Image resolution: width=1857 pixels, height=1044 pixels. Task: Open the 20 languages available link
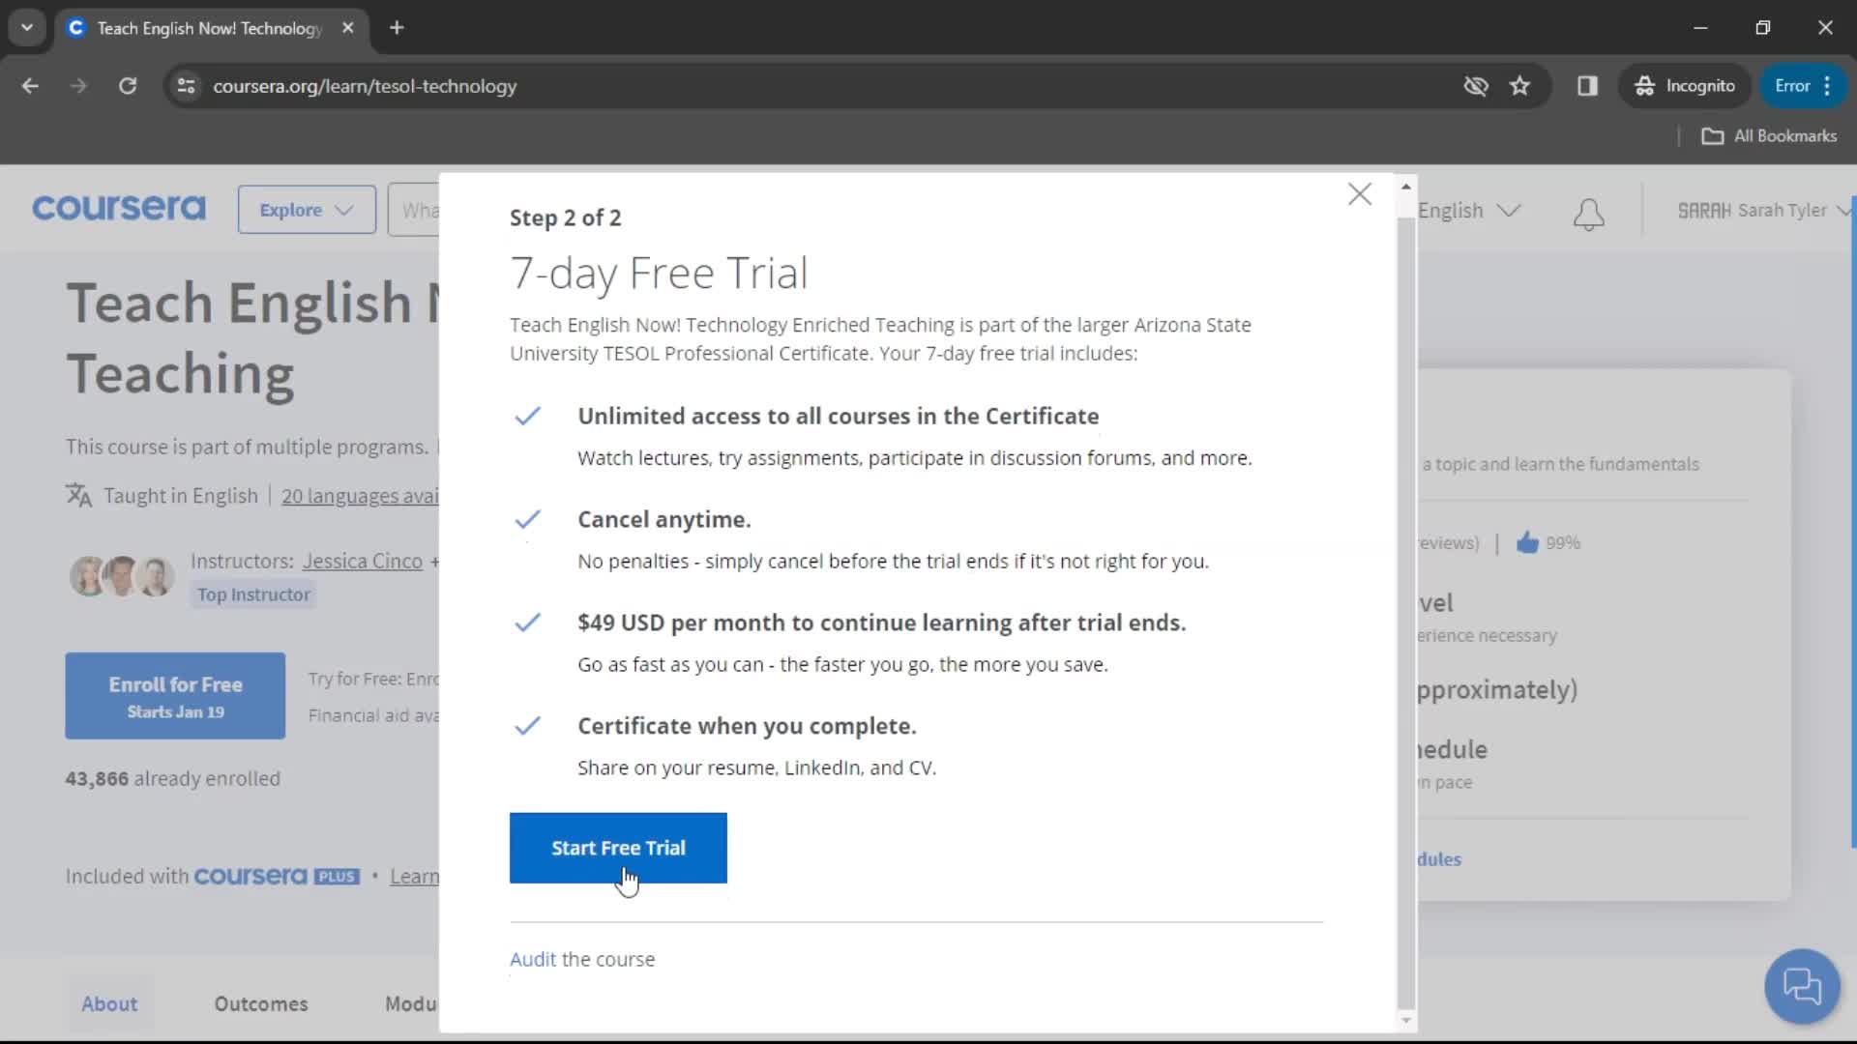[x=360, y=496]
